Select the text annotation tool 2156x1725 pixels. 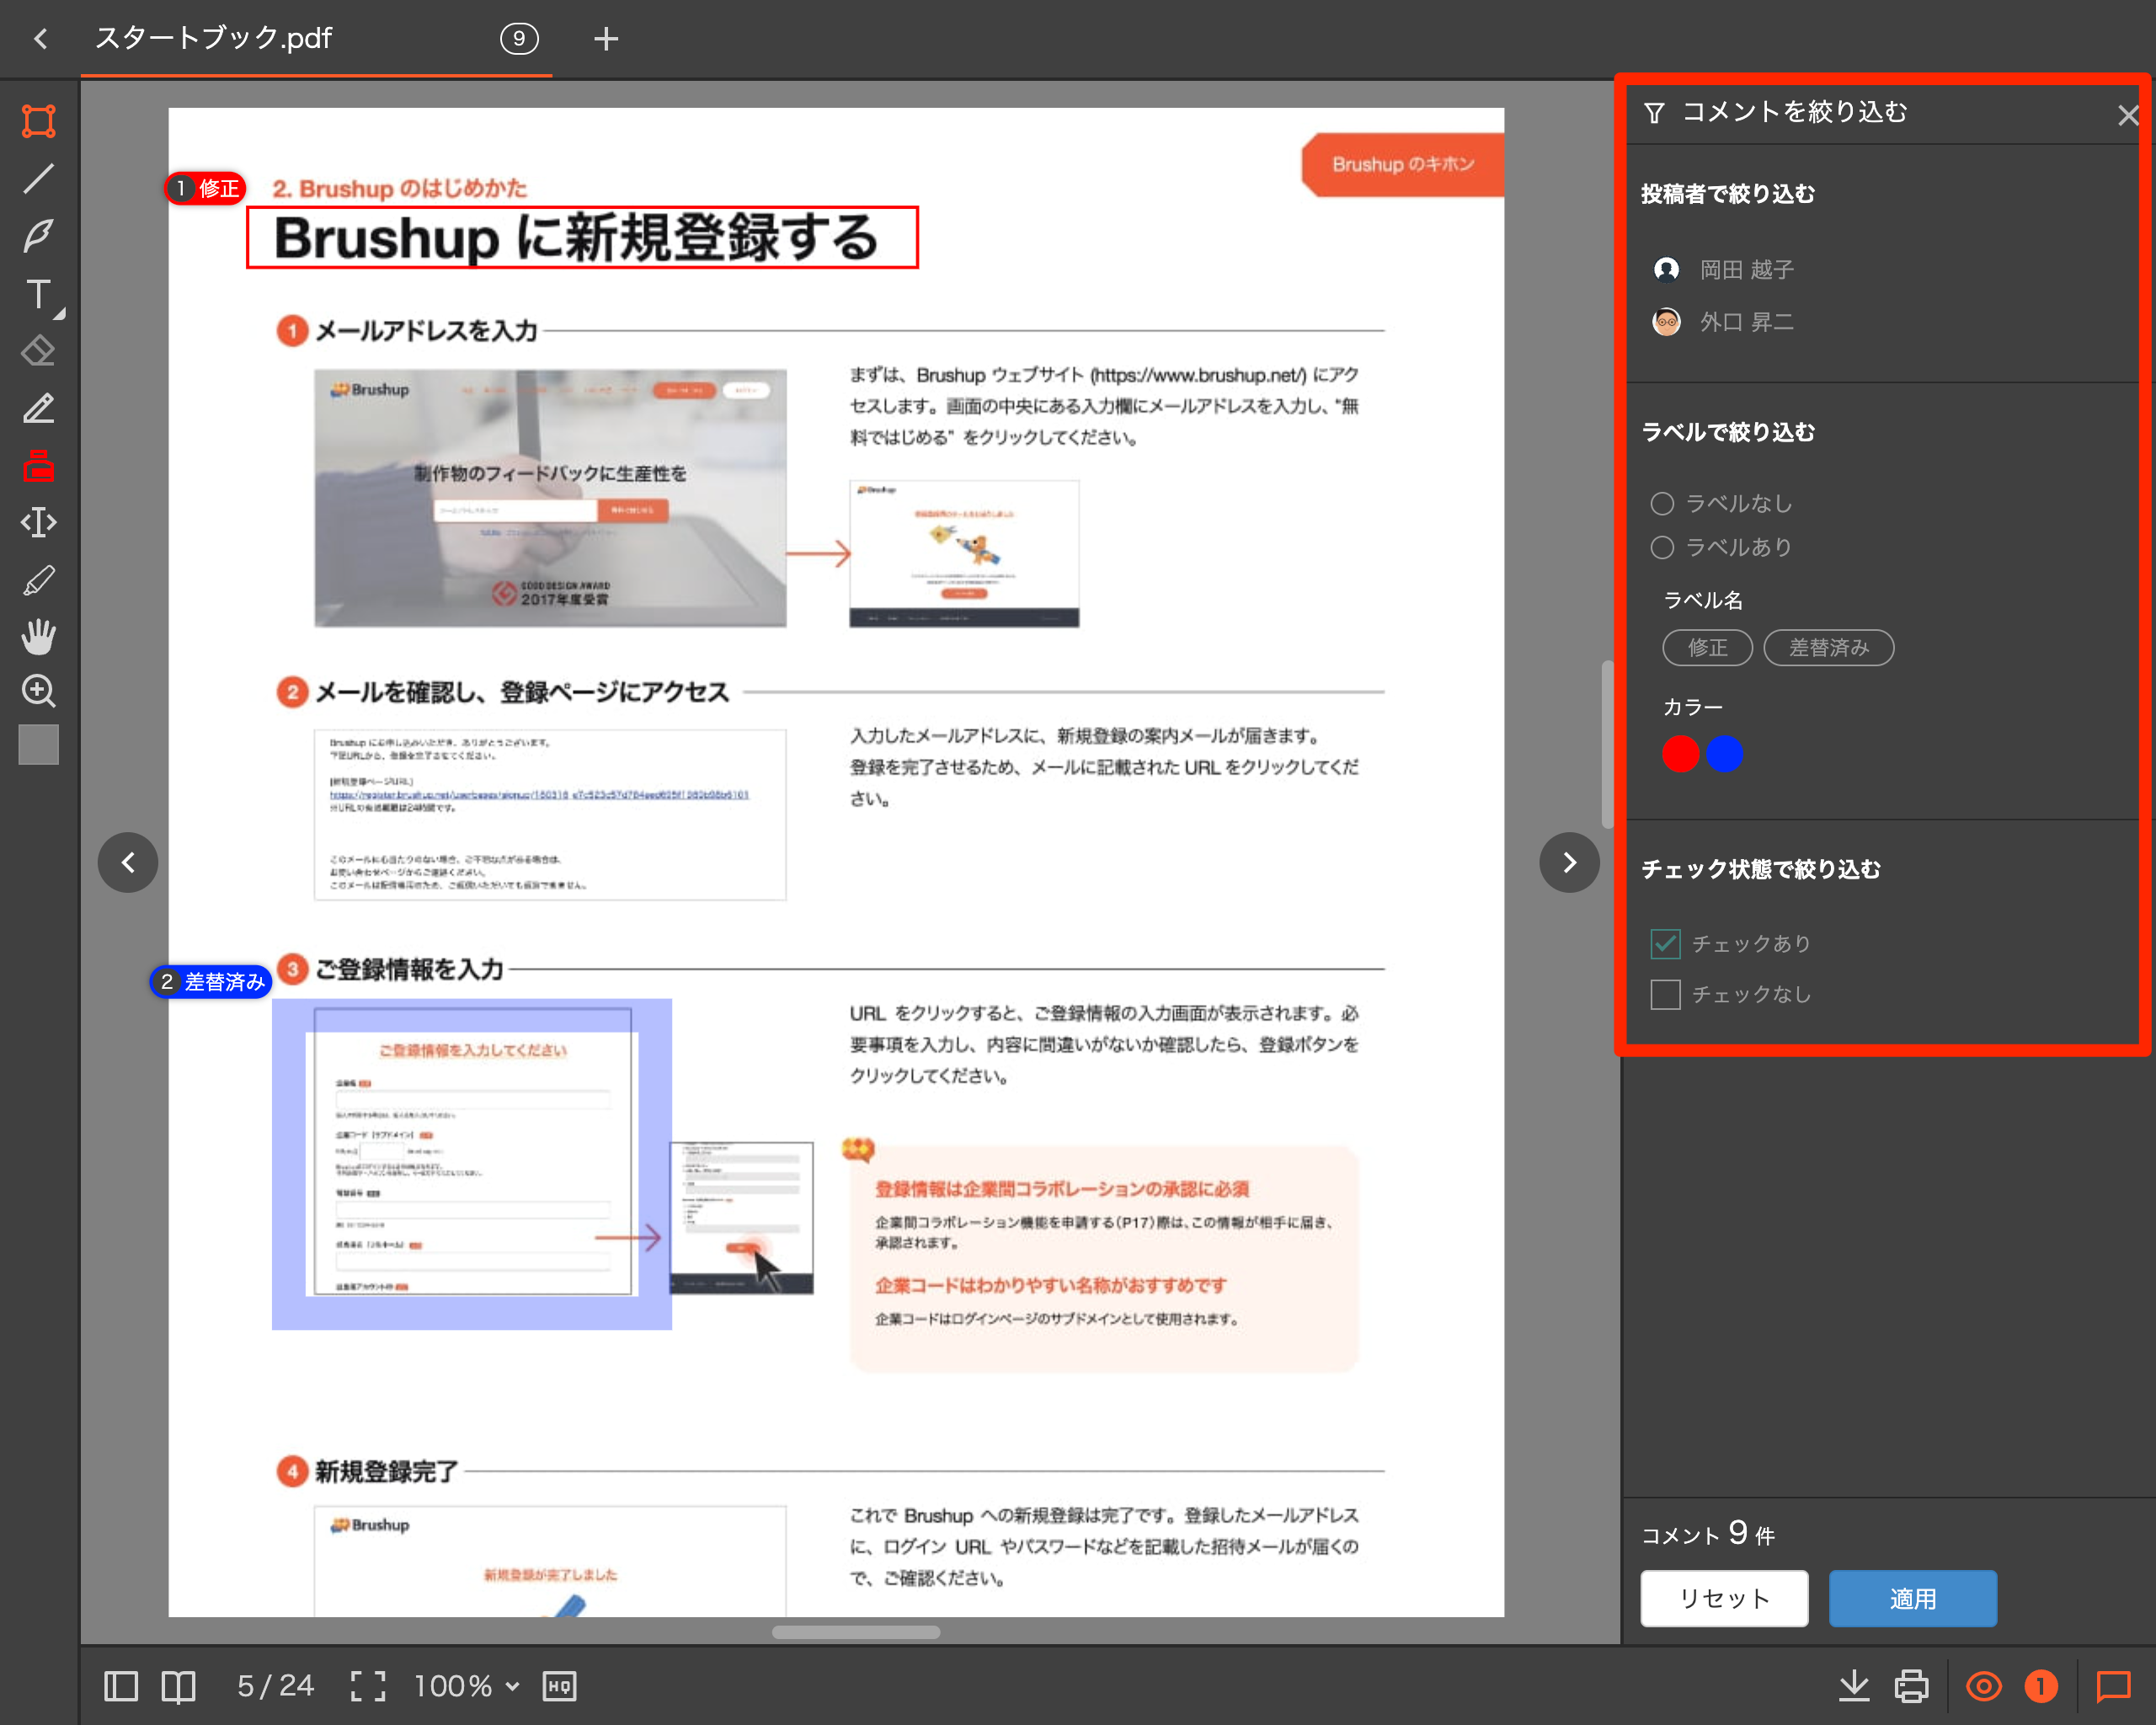tap(39, 294)
